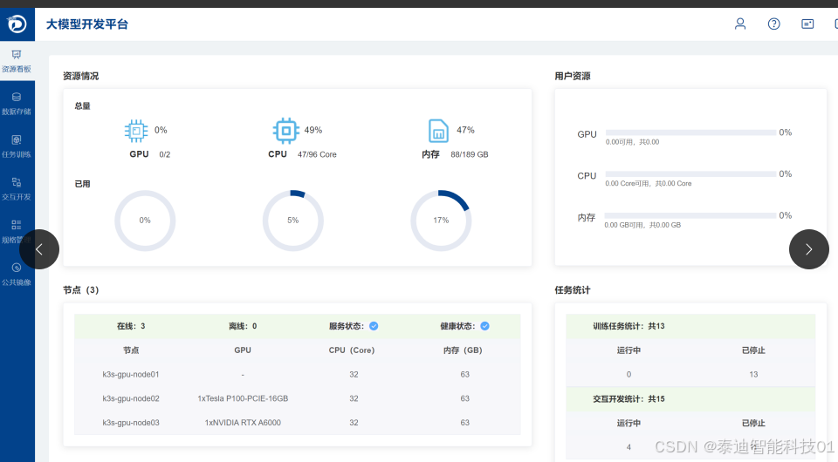
Task: Click the user 内存 progress bar
Action: coord(690,215)
